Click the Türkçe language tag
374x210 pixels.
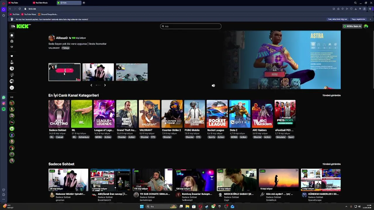[65, 48]
